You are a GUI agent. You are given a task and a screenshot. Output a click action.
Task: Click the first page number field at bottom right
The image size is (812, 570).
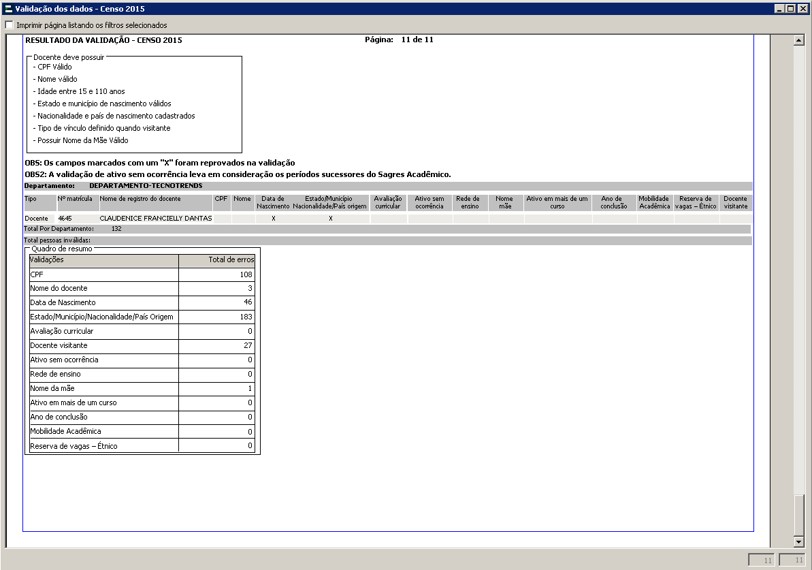[x=762, y=560]
